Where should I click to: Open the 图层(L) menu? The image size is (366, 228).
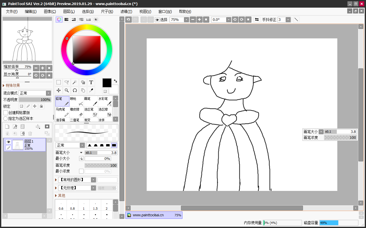69,11
